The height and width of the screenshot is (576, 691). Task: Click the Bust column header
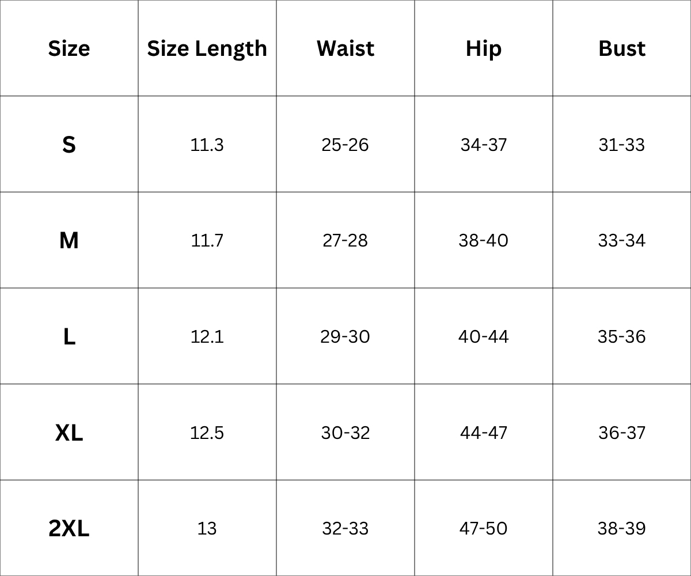[621, 48]
